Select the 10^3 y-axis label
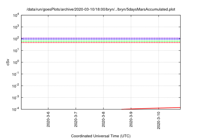The image size is (199, 139). (x=16, y=27)
